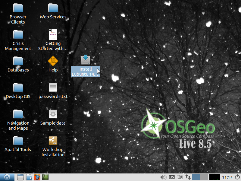
Task: Open the Desktop GIS folder
Action: tap(18, 88)
